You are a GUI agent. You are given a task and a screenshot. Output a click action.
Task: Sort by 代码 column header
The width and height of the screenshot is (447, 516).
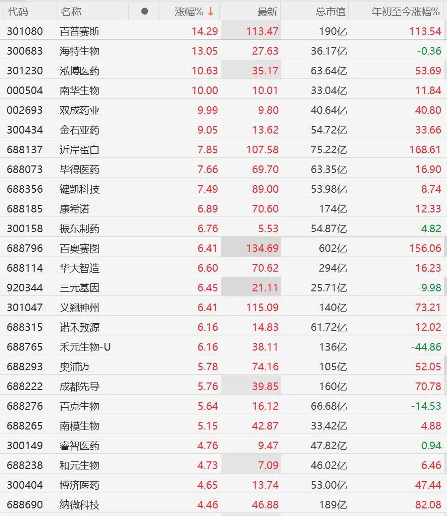point(18,12)
